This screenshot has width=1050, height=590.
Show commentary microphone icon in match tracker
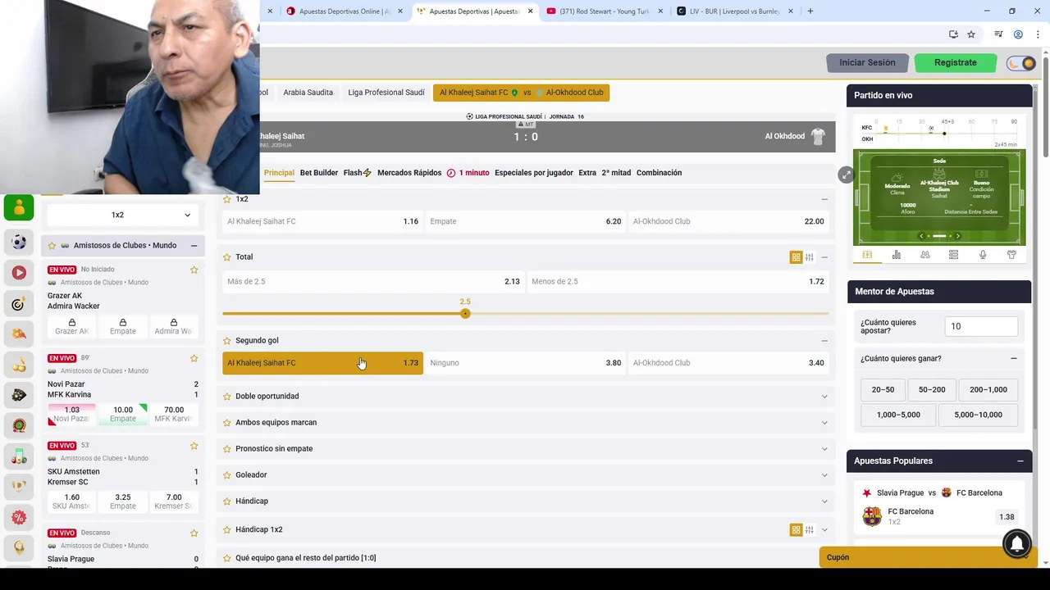983,255
